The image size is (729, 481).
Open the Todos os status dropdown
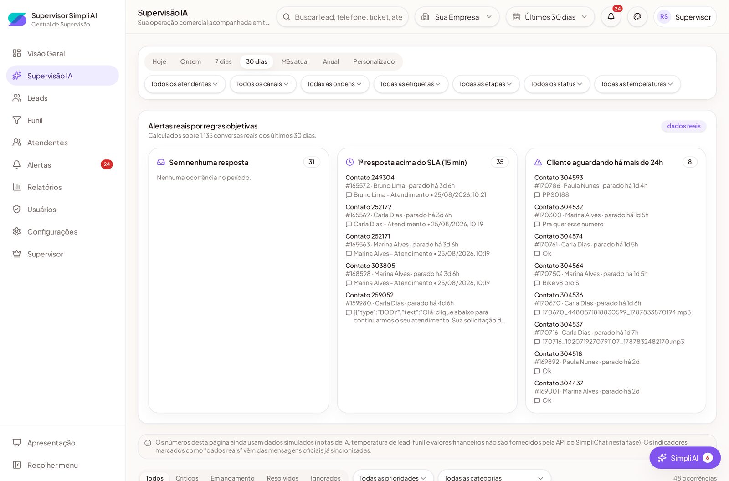click(x=556, y=84)
